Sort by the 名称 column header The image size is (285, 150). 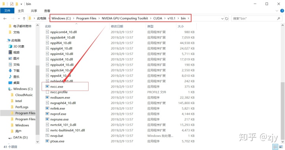coord(48,27)
